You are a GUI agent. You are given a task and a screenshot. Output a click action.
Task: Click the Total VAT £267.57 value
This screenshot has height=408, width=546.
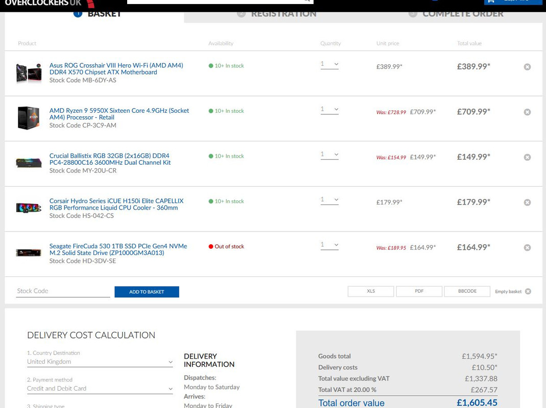click(484, 390)
